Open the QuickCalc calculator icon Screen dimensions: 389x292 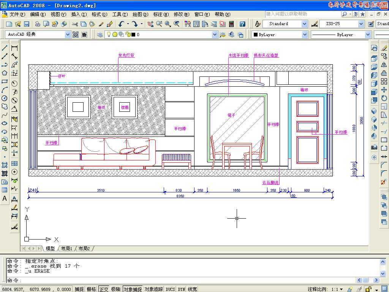coord(231,24)
